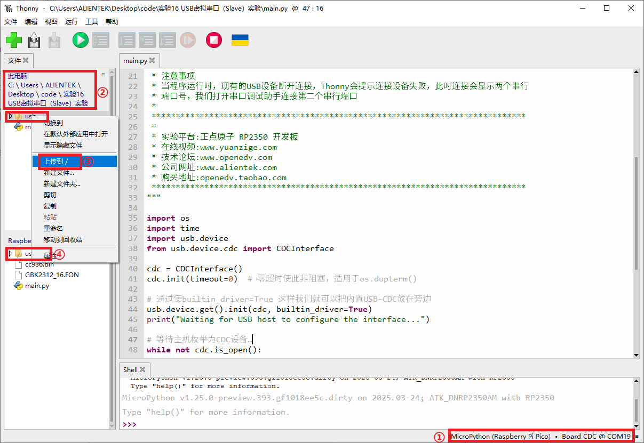Open the 运行 menu
The height and width of the screenshot is (443, 644).
[x=71, y=21]
